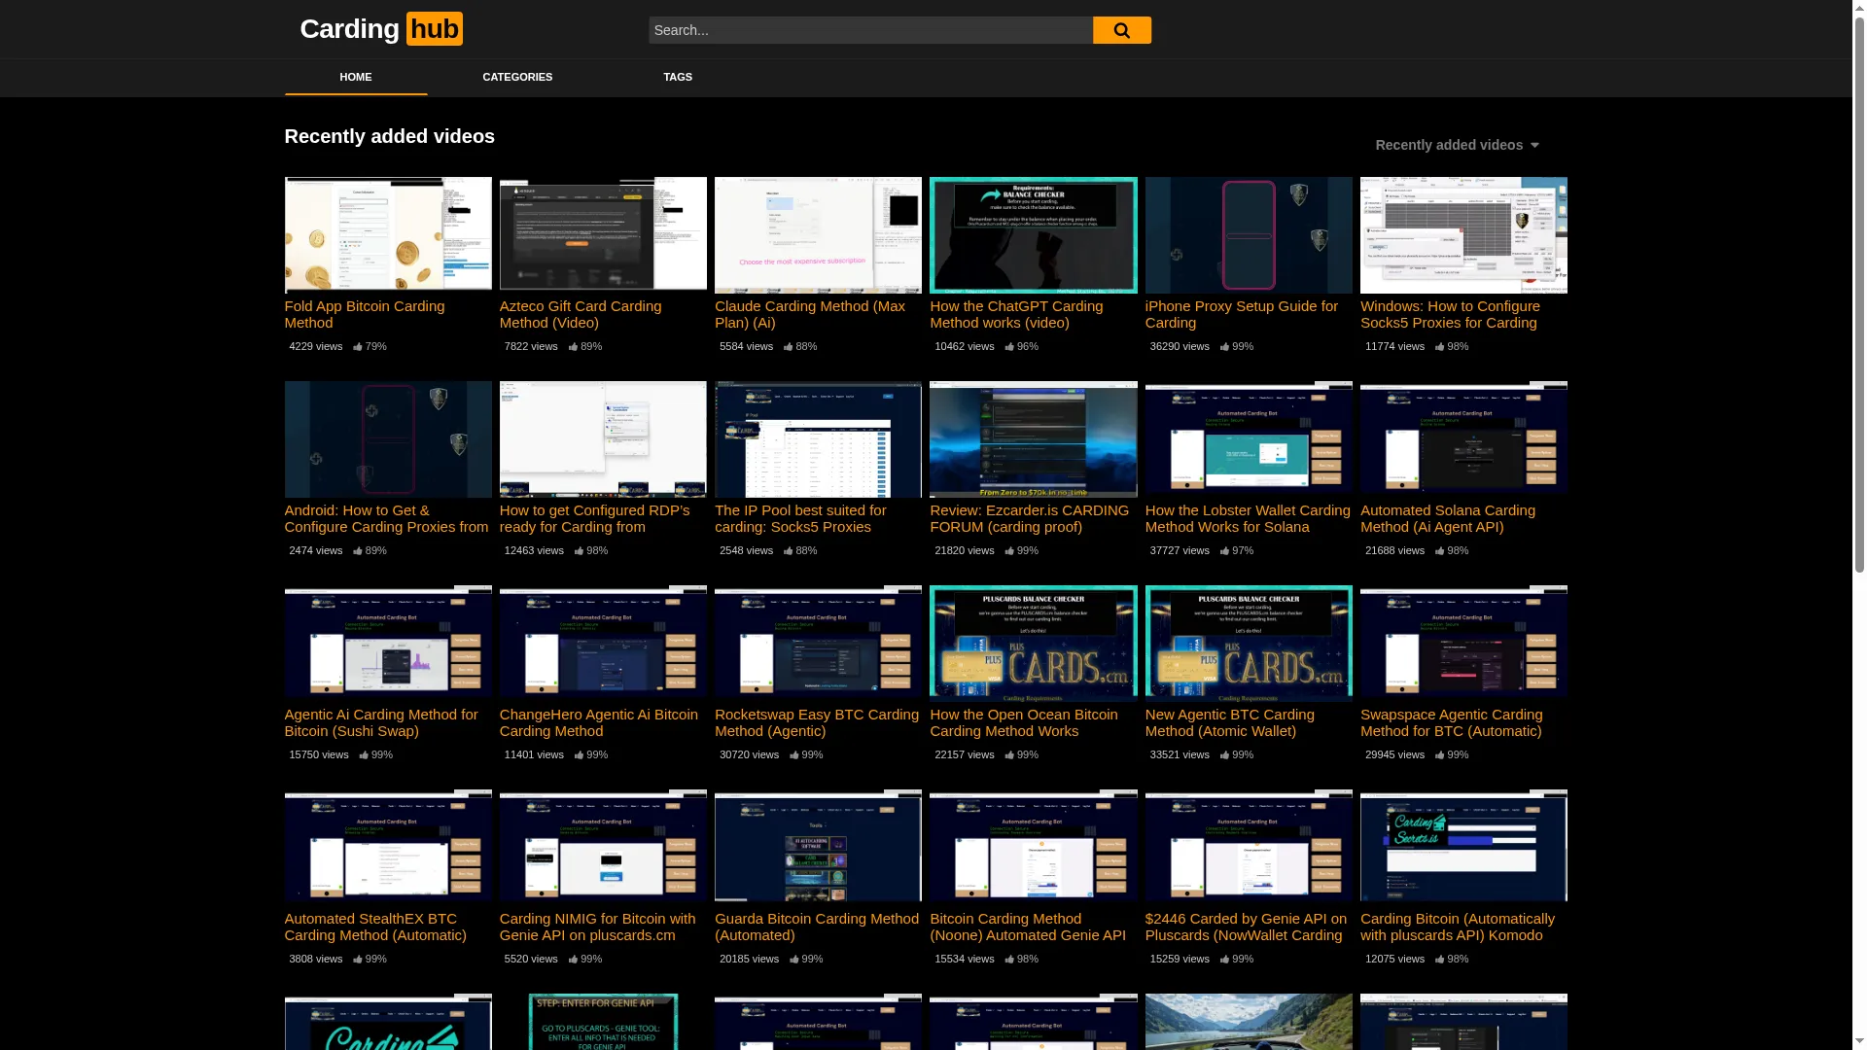Click thumbs-up icon under iPhone Proxy Setup video
Screen dimensions: 1867x1050
coord(1224,346)
